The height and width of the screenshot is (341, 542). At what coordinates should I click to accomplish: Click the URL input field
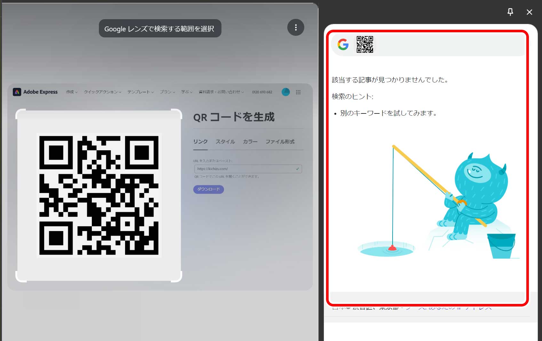(248, 169)
